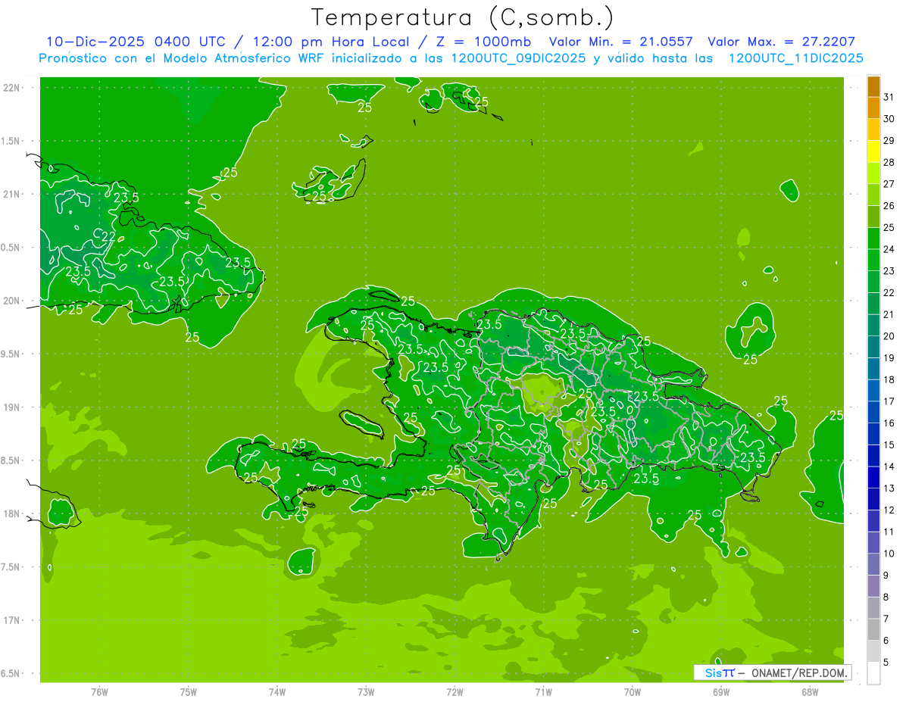Pick the blue legend band between 15 and 16
The height and width of the screenshot is (702, 909).
[873, 434]
